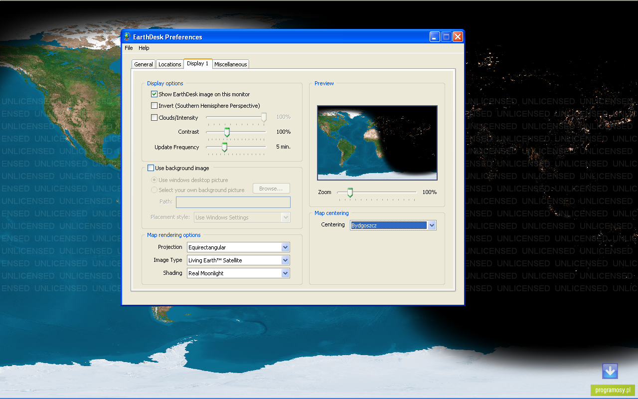
Task: Click the Zoom slider thumb
Action: pos(350,193)
